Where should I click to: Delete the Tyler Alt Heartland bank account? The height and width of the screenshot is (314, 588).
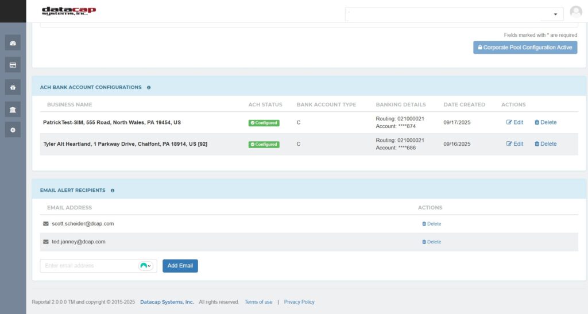pyautogui.click(x=546, y=144)
